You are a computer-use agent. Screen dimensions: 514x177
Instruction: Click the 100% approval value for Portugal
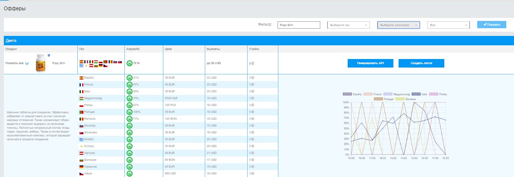click(x=136, y=112)
